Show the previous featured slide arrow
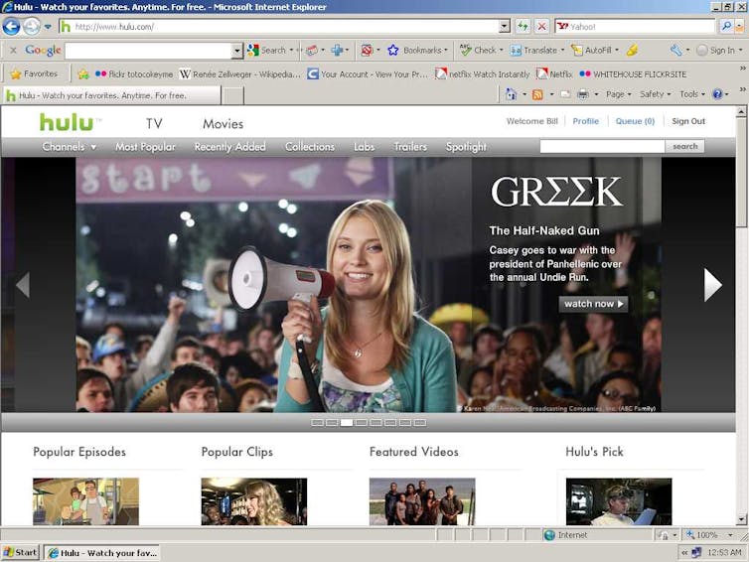Viewport: 749px width, 562px height. [x=23, y=285]
